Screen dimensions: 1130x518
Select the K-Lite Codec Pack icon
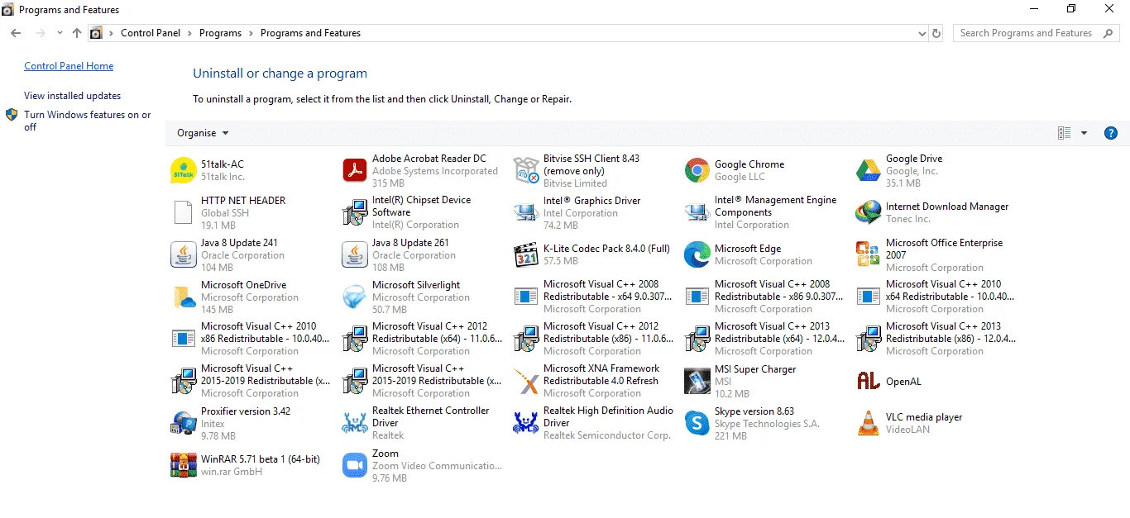click(526, 254)
